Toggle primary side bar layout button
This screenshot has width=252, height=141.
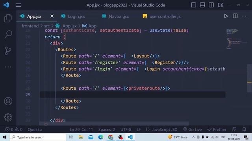(193, 5)
